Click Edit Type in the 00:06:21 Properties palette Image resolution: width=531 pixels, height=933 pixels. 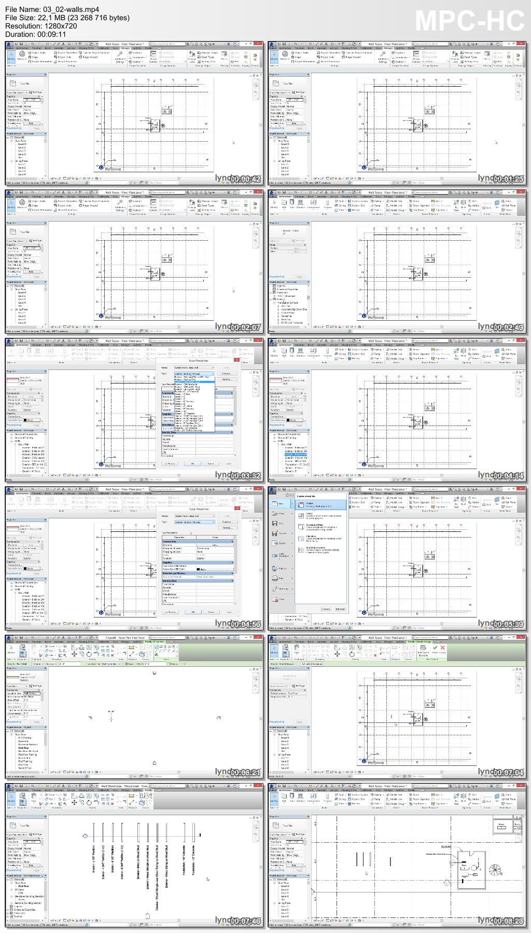(36, 686)
